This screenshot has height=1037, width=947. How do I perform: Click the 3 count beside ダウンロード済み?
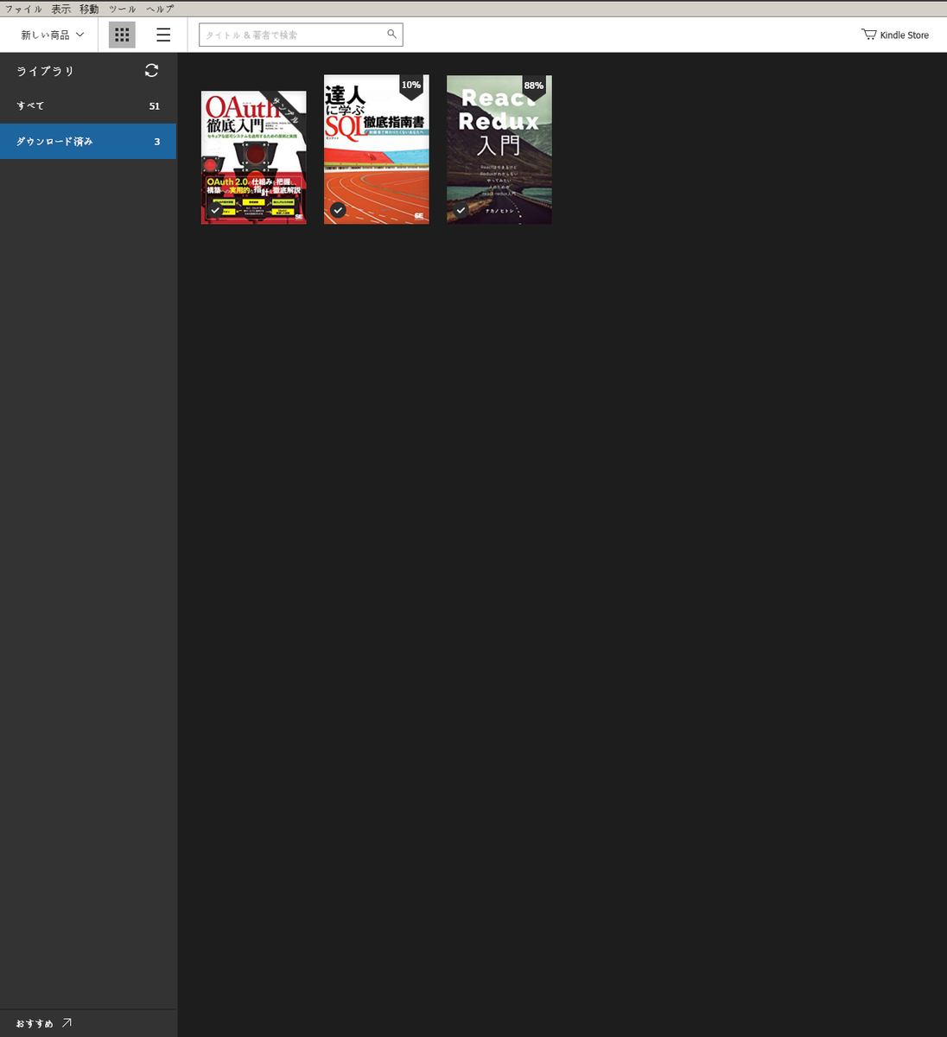pyautogui.click(x=156, y=142)
